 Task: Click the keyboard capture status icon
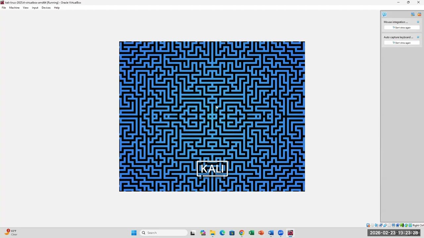pyautogui.click(x=410, y=225)
